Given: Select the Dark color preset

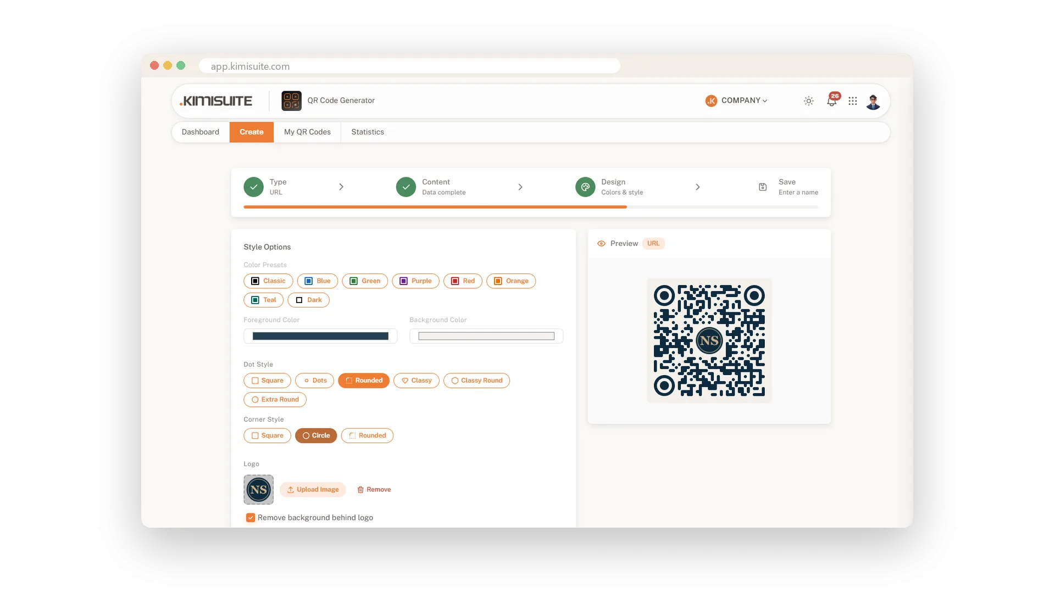Looking at the screenshot, I should [308, 300].
